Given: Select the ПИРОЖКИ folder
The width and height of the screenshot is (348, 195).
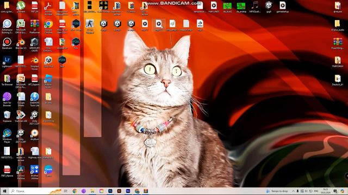Looking at the screenshot, I should [x=338, y=62].
